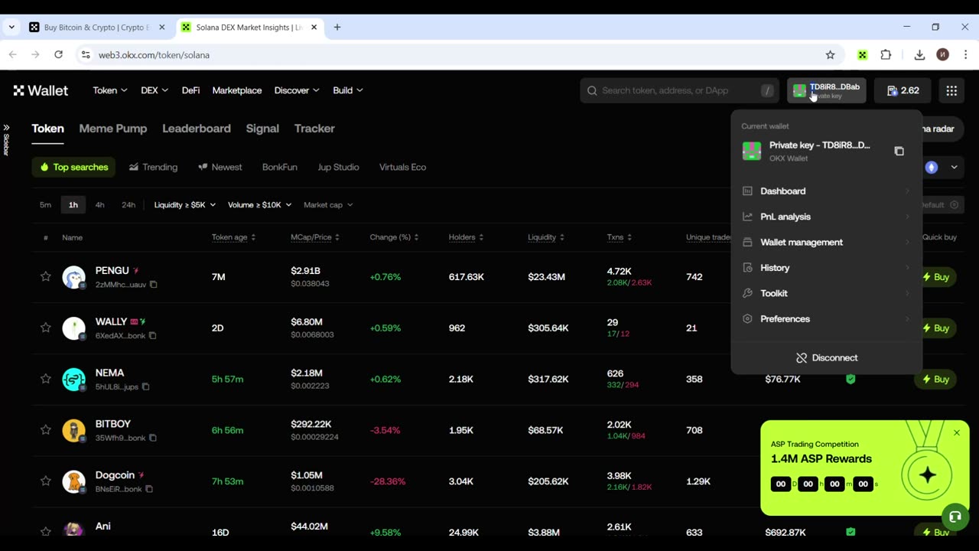The width and height of the screenshot is (979, 551).
Task: Open the Liquidity ≥ $5K filter dropdown
Action: click(x=185, y=205)
